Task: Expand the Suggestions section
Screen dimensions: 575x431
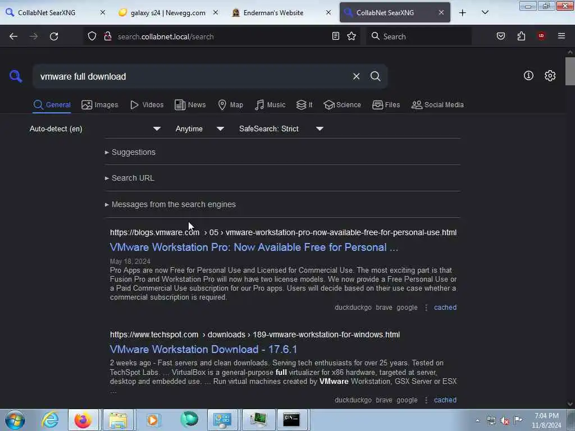Action: (x=130, y=152)
